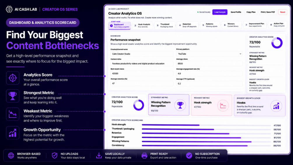The image size is (293, 165).
Task: Click Hooks growth lever text in sidebar
Action: point(253,82)
